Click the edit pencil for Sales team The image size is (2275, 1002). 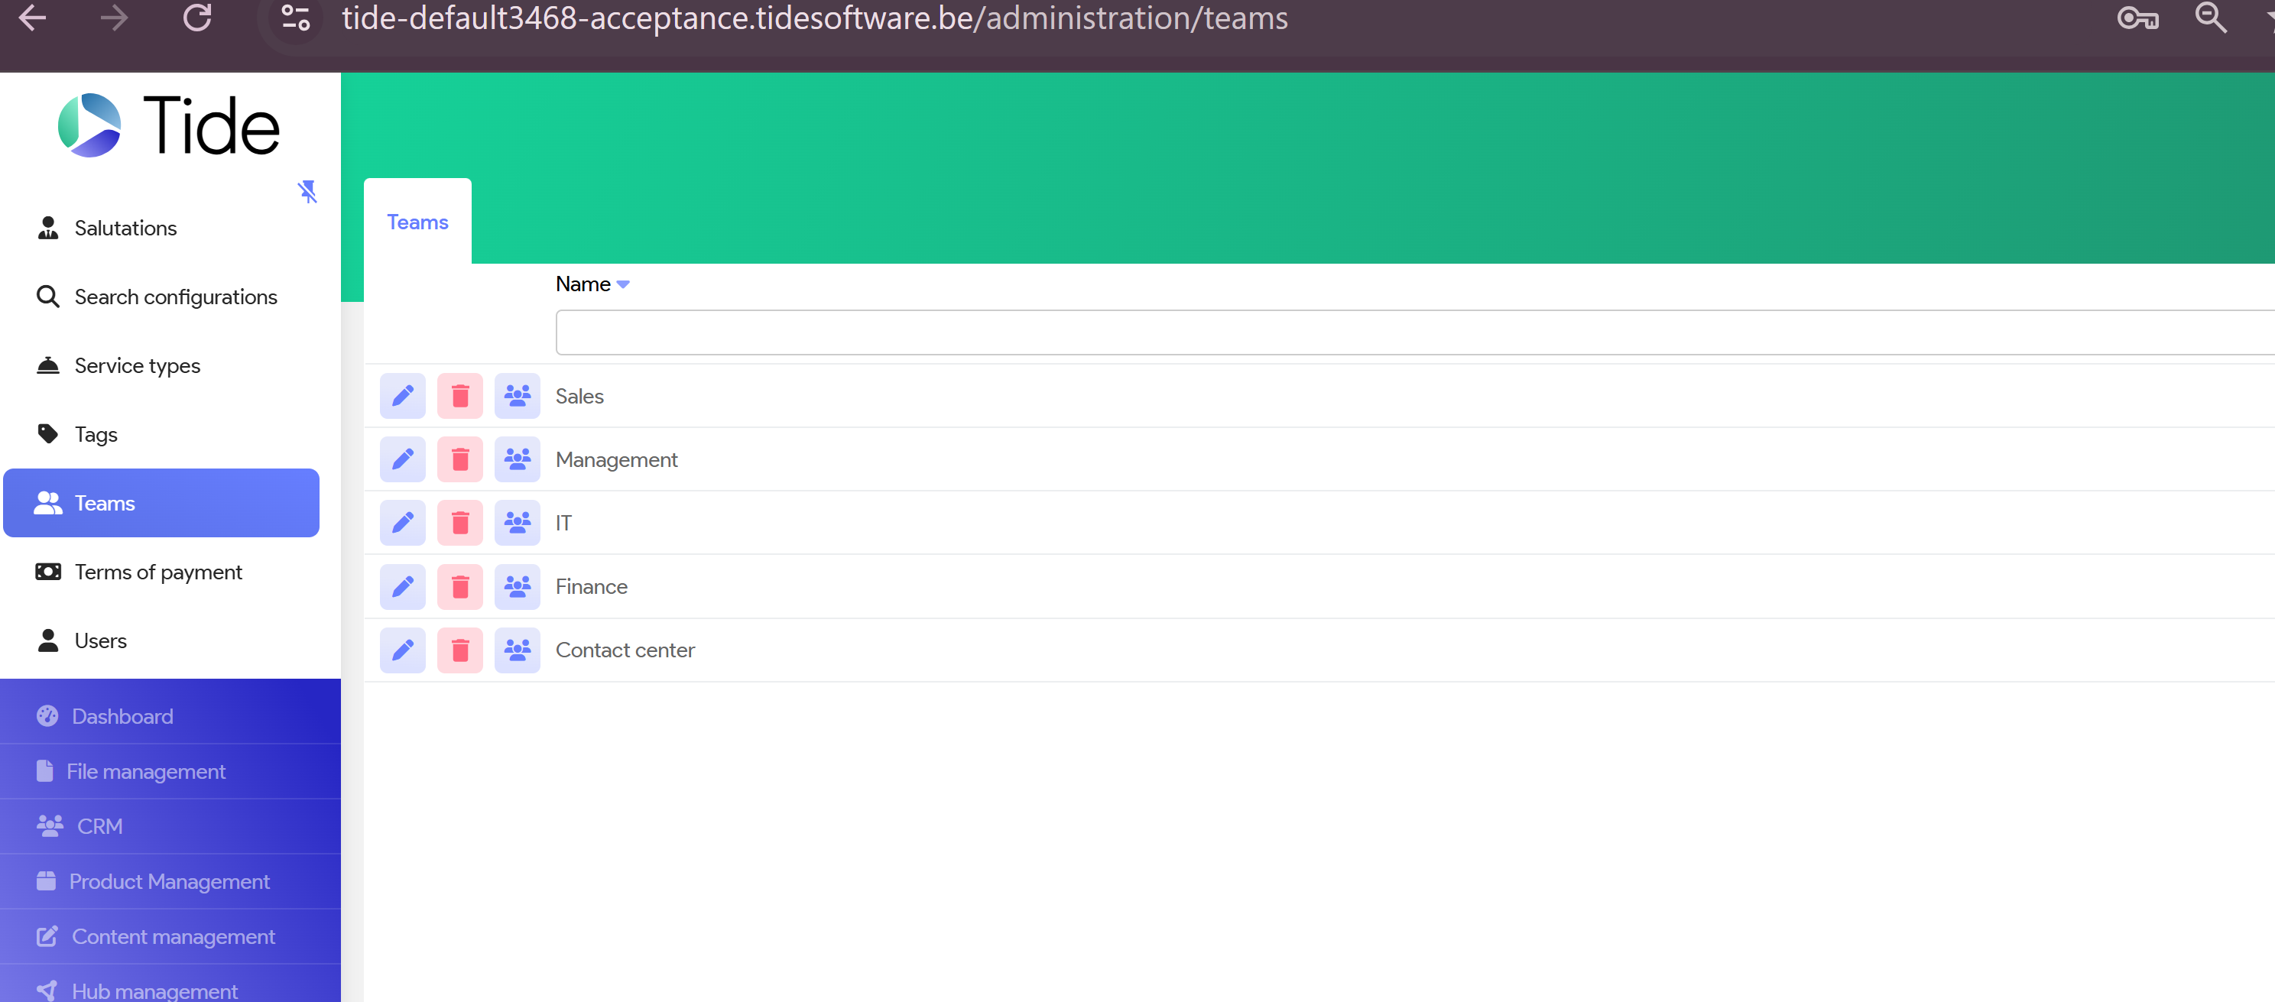[x=403, y=395]
